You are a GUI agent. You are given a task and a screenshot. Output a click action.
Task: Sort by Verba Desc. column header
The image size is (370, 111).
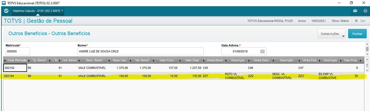[260, 60]
